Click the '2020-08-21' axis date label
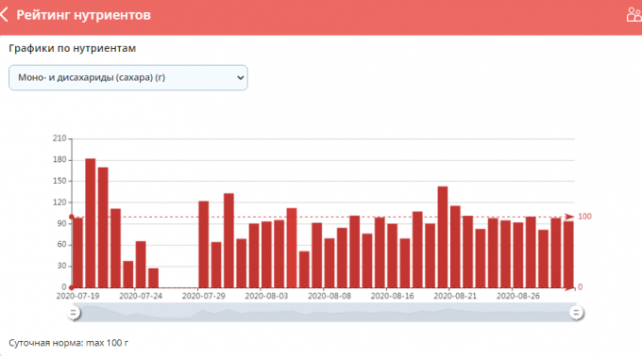The width and height of the screenshot is (642, 356). pyautogui.click(x=455, y=296)
